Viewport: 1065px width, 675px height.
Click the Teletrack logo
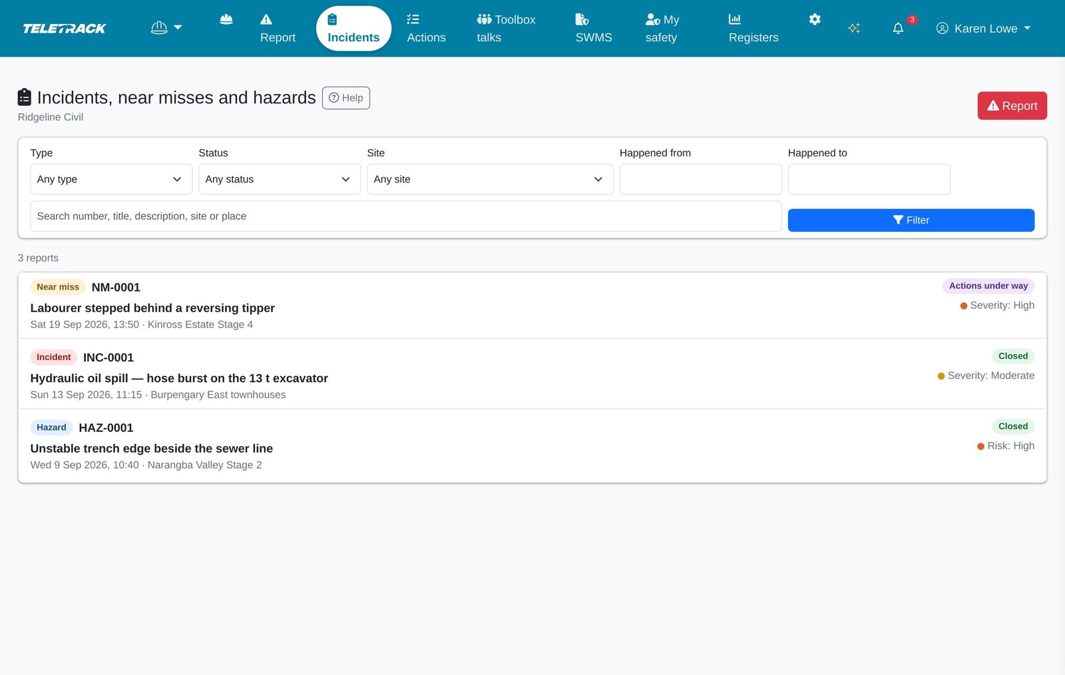point(65,29)
